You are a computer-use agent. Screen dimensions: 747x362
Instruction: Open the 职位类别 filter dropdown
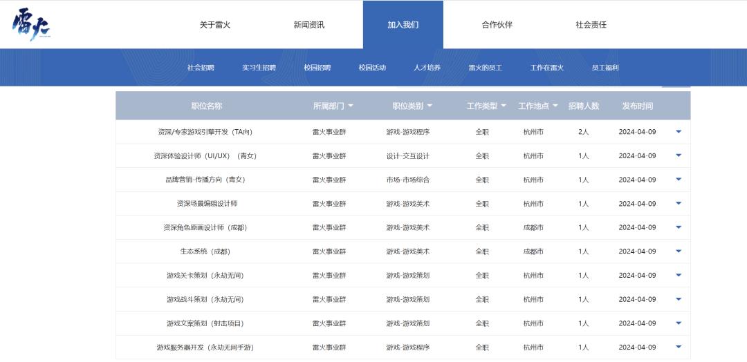412,106
